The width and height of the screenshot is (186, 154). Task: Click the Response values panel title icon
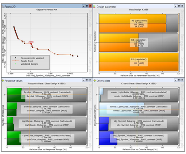(x=3, y=81)
